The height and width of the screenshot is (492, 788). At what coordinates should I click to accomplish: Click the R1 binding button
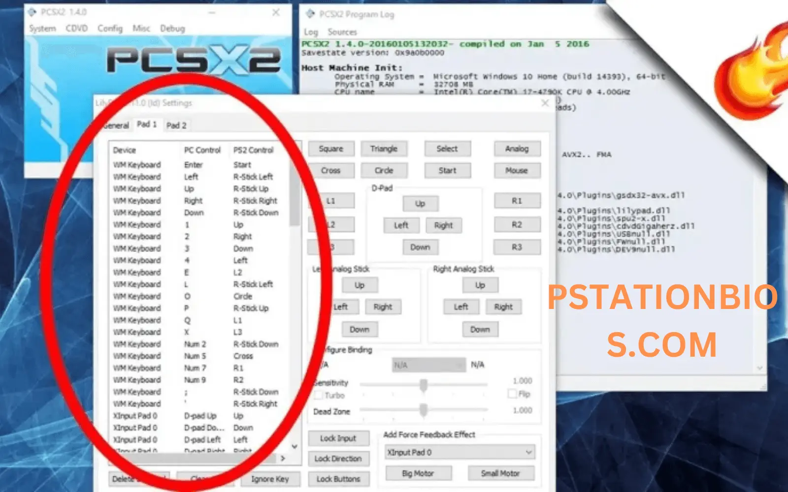click(x=517, y=201)
